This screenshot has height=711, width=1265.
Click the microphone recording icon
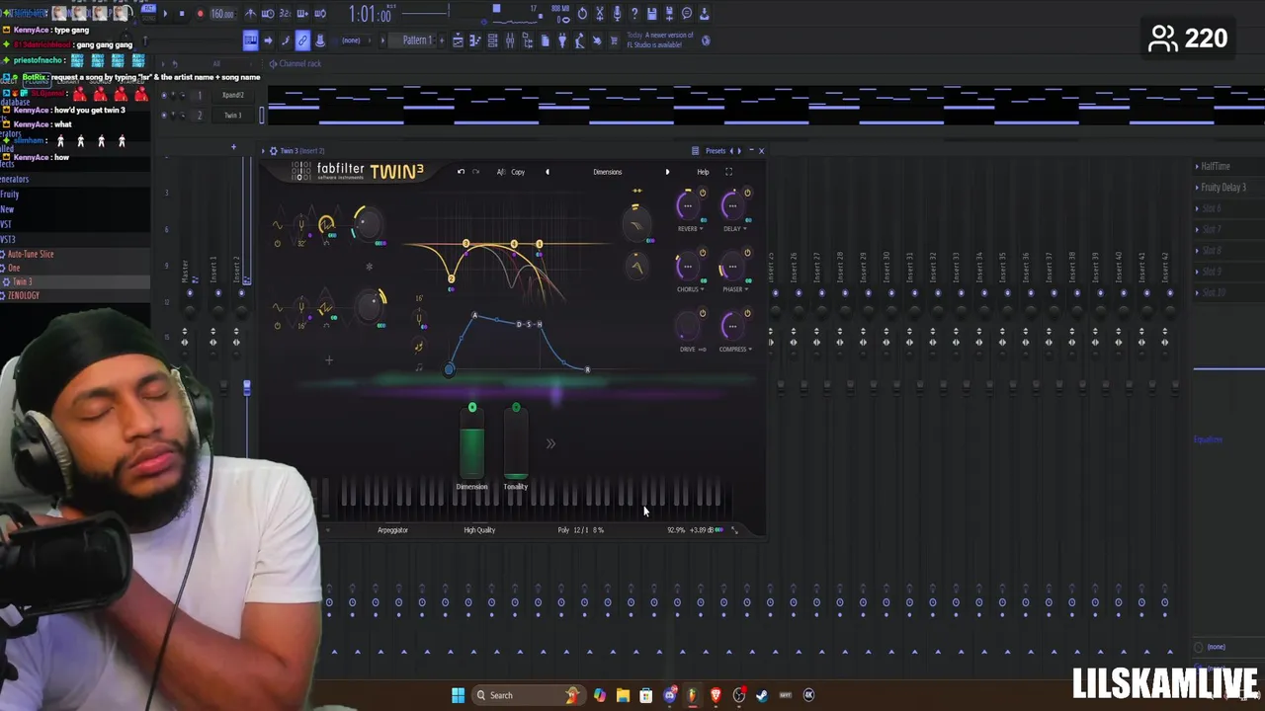click(x=618, y=14)
